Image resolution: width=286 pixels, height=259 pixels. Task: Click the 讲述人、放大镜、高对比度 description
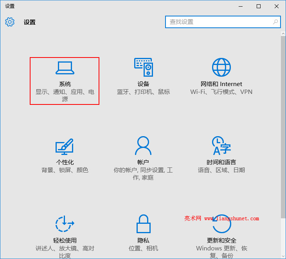(65, 252)
